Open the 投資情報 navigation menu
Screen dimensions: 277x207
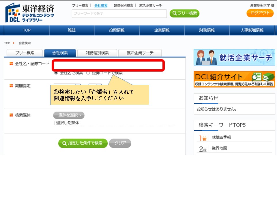117,30
